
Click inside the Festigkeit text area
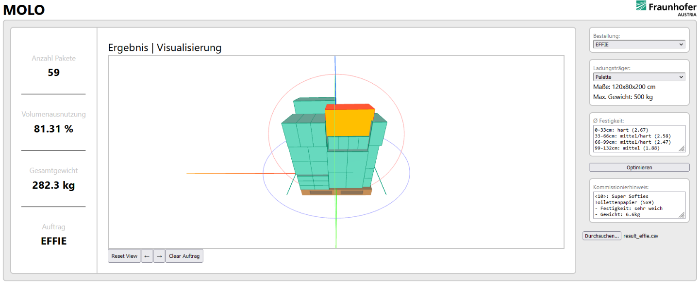coord(639,138)
